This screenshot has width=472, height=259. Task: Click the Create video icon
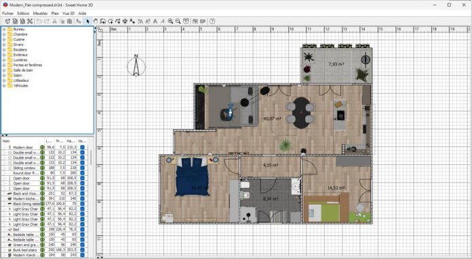coord(203,21)
